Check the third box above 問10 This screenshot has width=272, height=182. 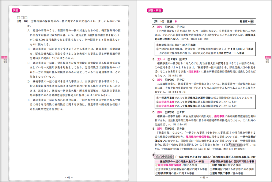(x=26, y=17)
